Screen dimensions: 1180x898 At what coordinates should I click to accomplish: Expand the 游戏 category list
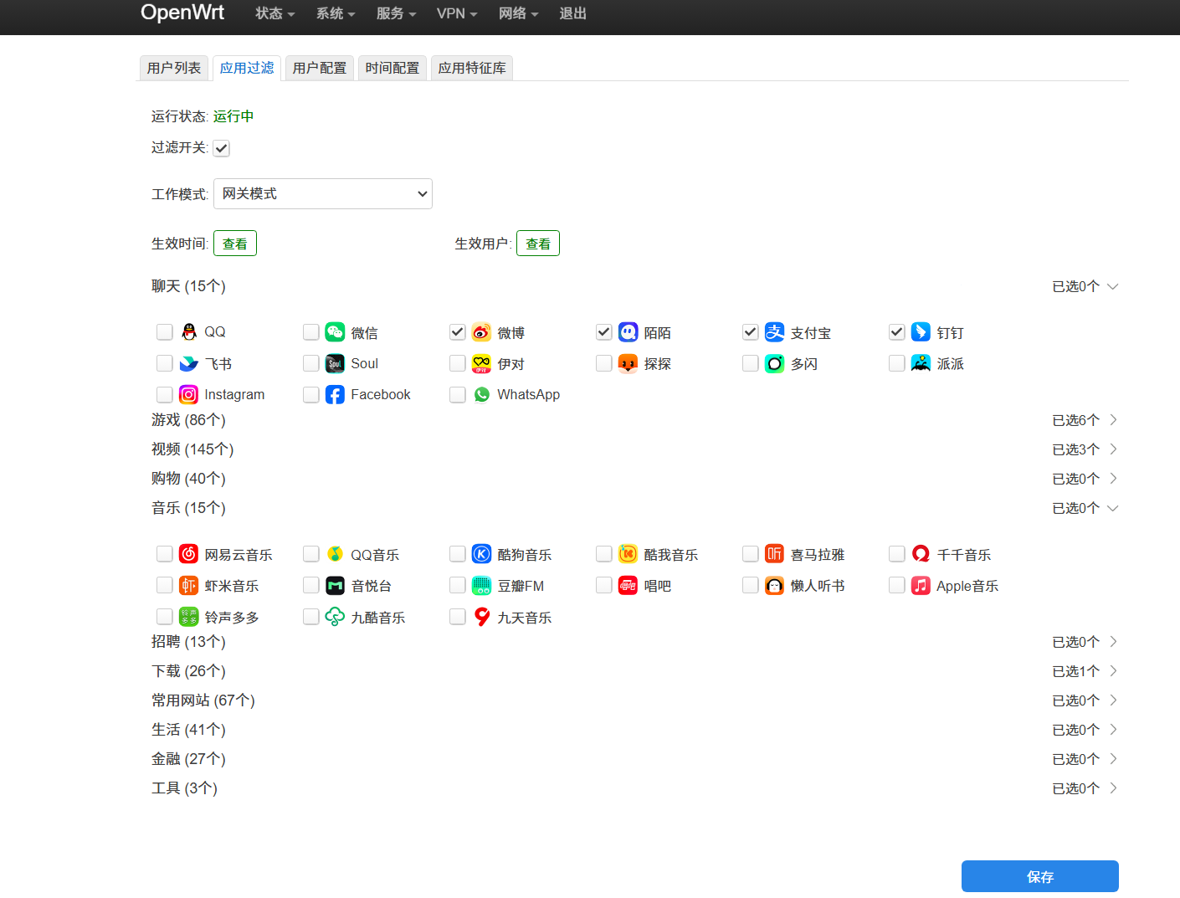pos(1113,419)
